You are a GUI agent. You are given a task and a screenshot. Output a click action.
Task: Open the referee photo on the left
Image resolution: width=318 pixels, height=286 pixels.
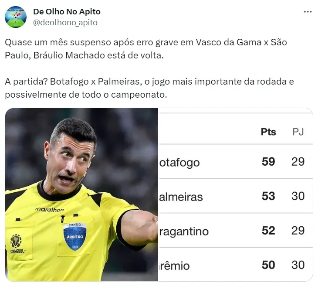pyautogui.click(x=81, y=194)
